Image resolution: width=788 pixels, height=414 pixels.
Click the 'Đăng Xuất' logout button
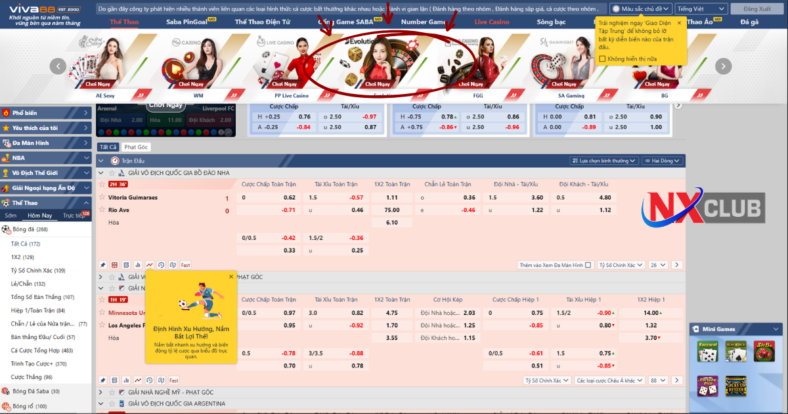point(757,9)
